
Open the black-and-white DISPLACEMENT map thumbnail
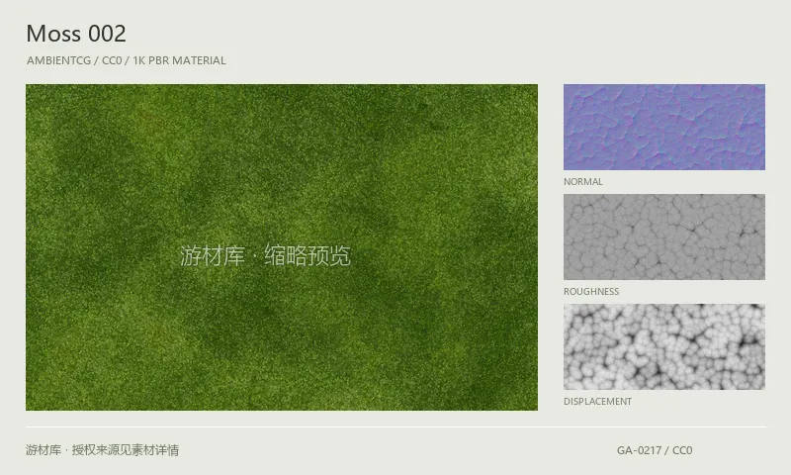tap(663, 346)
